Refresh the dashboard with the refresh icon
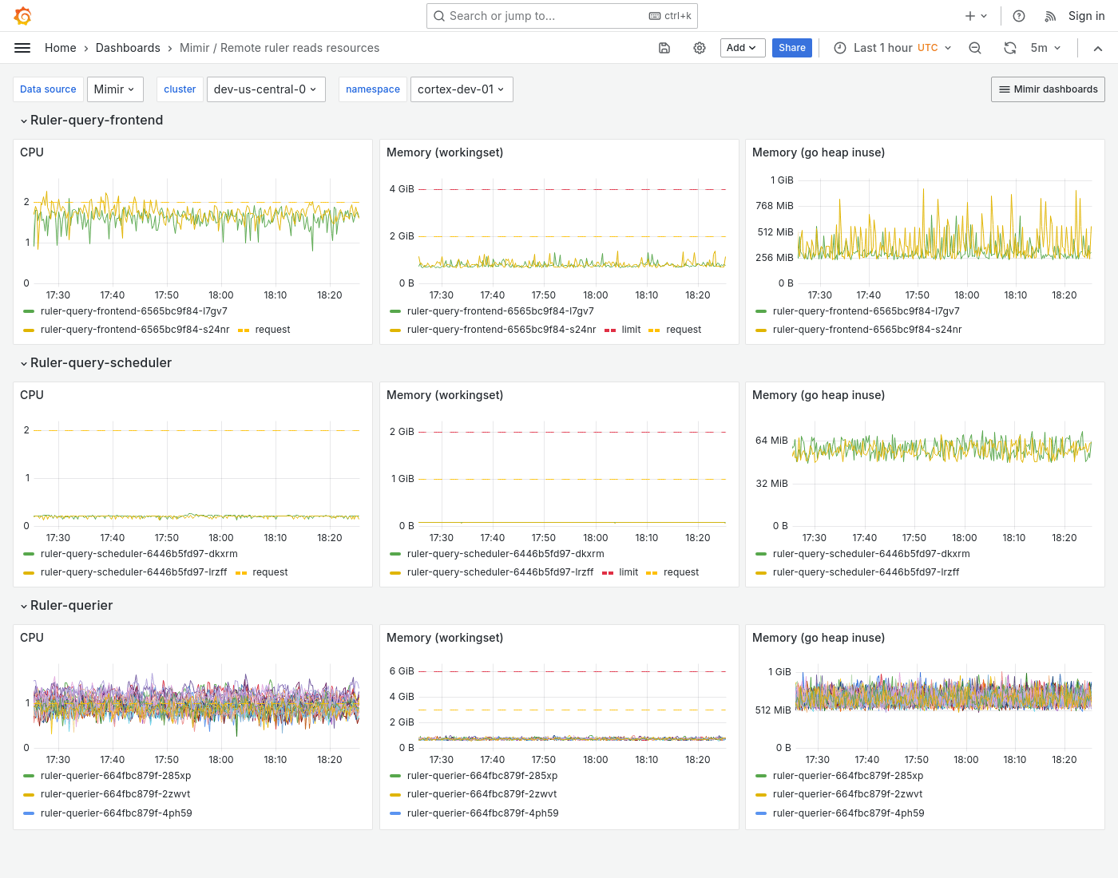Image resolution: width=1118 pixels, height=878 pixels. click(x=1010, y=48)
